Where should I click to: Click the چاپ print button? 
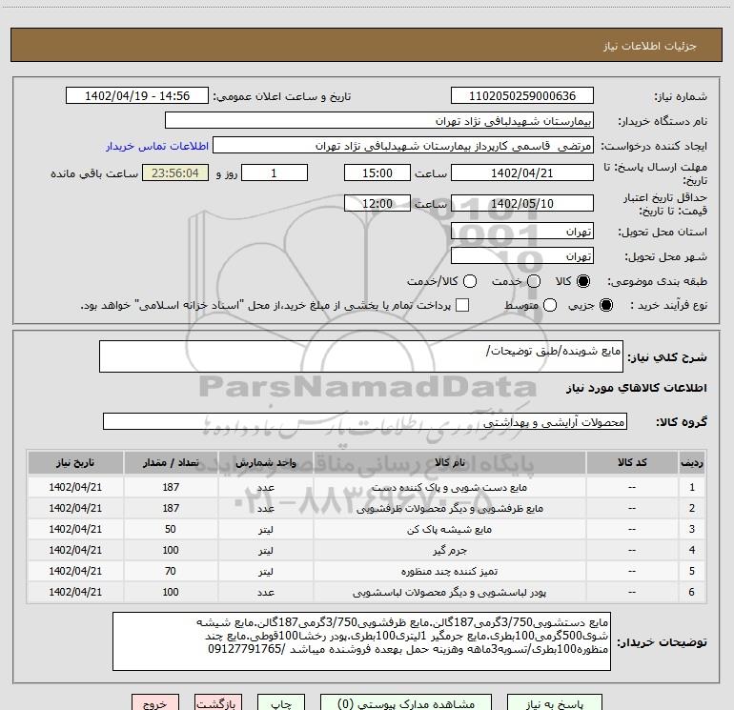(x=281, y=702)
